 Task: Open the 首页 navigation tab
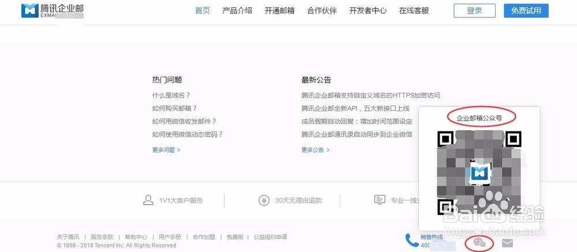tap(203, 11)
